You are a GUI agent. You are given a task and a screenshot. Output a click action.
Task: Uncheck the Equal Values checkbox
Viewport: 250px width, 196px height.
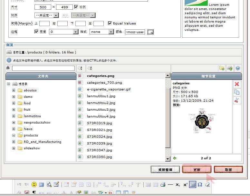(110, 23)
